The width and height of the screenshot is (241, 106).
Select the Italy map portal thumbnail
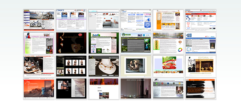201,20
